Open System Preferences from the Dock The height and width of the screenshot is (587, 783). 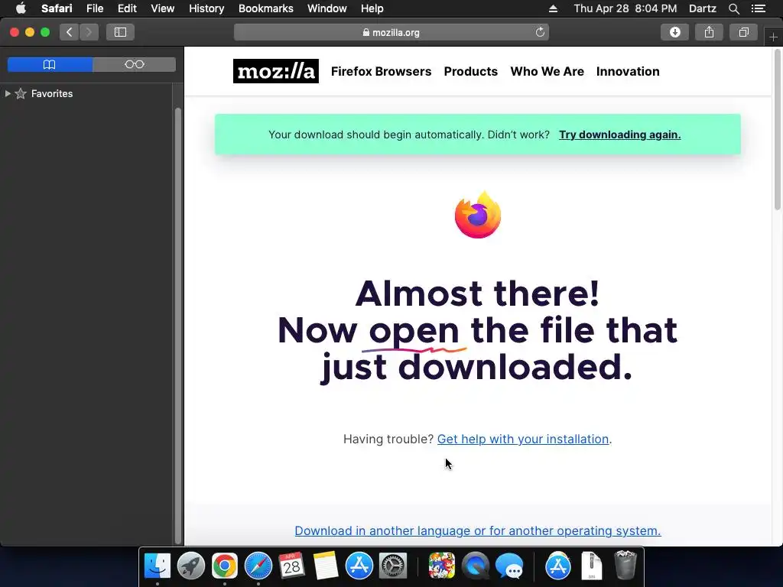393,566
